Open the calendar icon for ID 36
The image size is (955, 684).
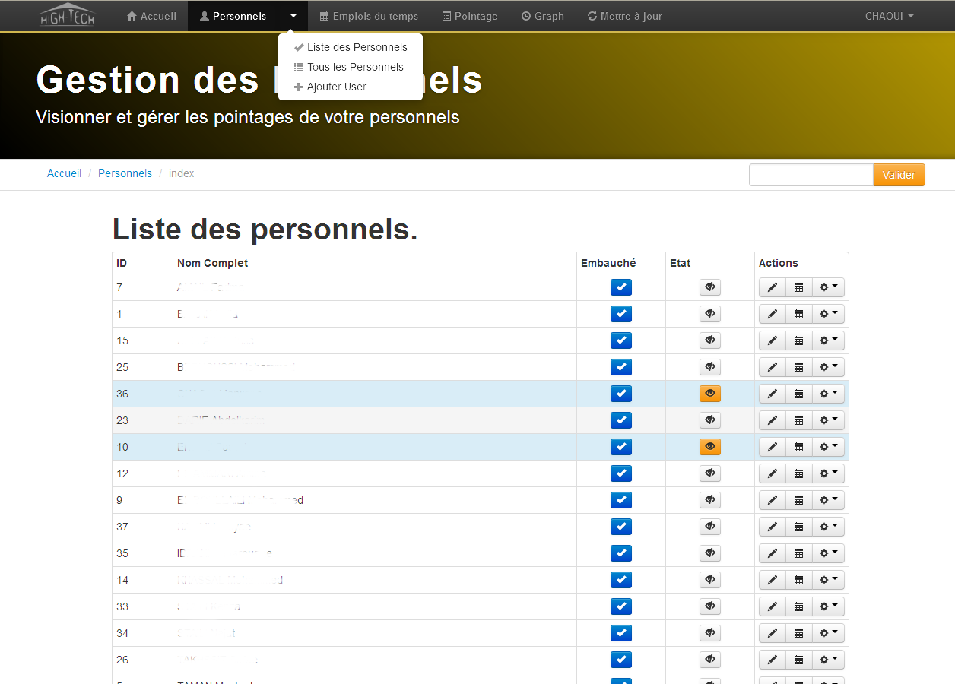click(x=798, y=394)
